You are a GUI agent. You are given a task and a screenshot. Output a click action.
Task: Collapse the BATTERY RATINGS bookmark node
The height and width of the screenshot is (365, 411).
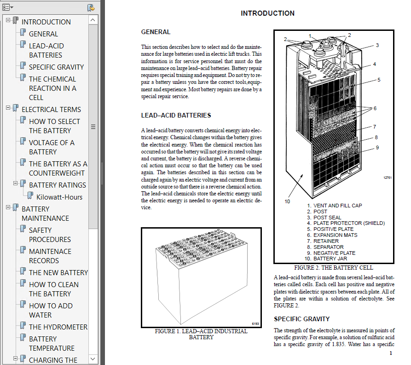point(16,183)
